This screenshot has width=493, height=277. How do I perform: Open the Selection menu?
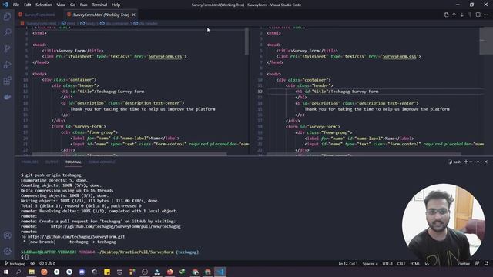[x=44, y=5]
